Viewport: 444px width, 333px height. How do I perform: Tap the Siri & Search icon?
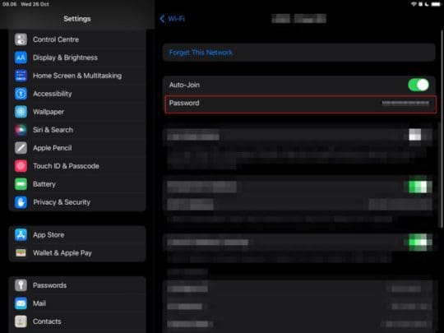tap(21, 130)
